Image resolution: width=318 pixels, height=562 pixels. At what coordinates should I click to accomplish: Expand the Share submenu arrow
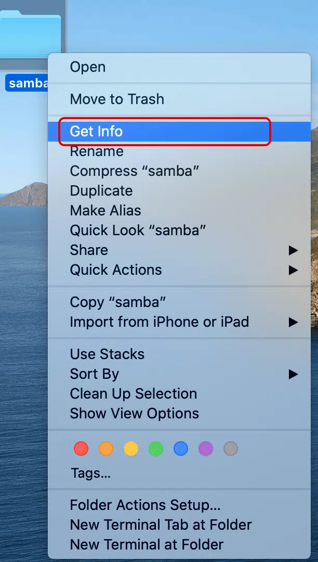click(x=293, y=250)
